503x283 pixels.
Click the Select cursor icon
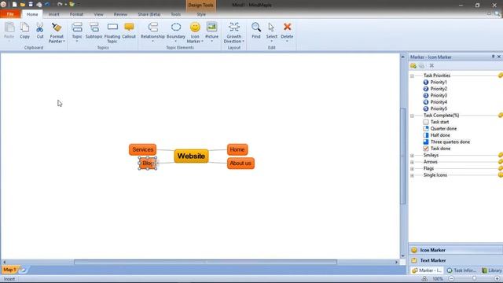(x=271, y=28)
